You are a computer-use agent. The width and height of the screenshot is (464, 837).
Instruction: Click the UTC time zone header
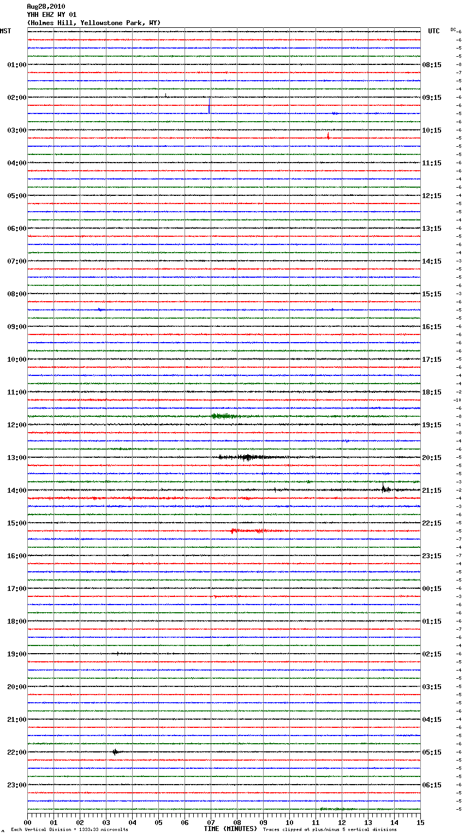433,31
